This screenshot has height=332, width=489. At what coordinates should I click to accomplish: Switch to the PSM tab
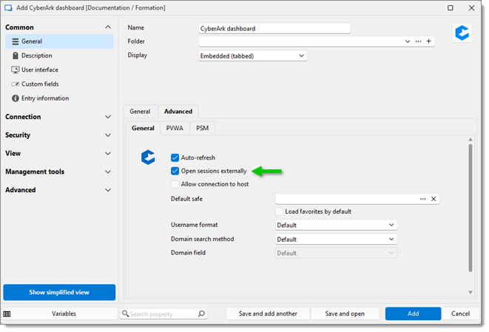pyautogui.click(x=202, y=128)
